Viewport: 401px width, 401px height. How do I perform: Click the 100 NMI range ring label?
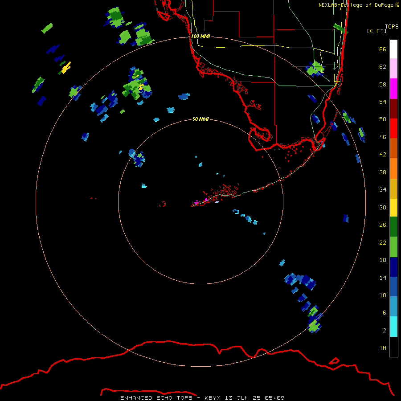click(200, 36)
